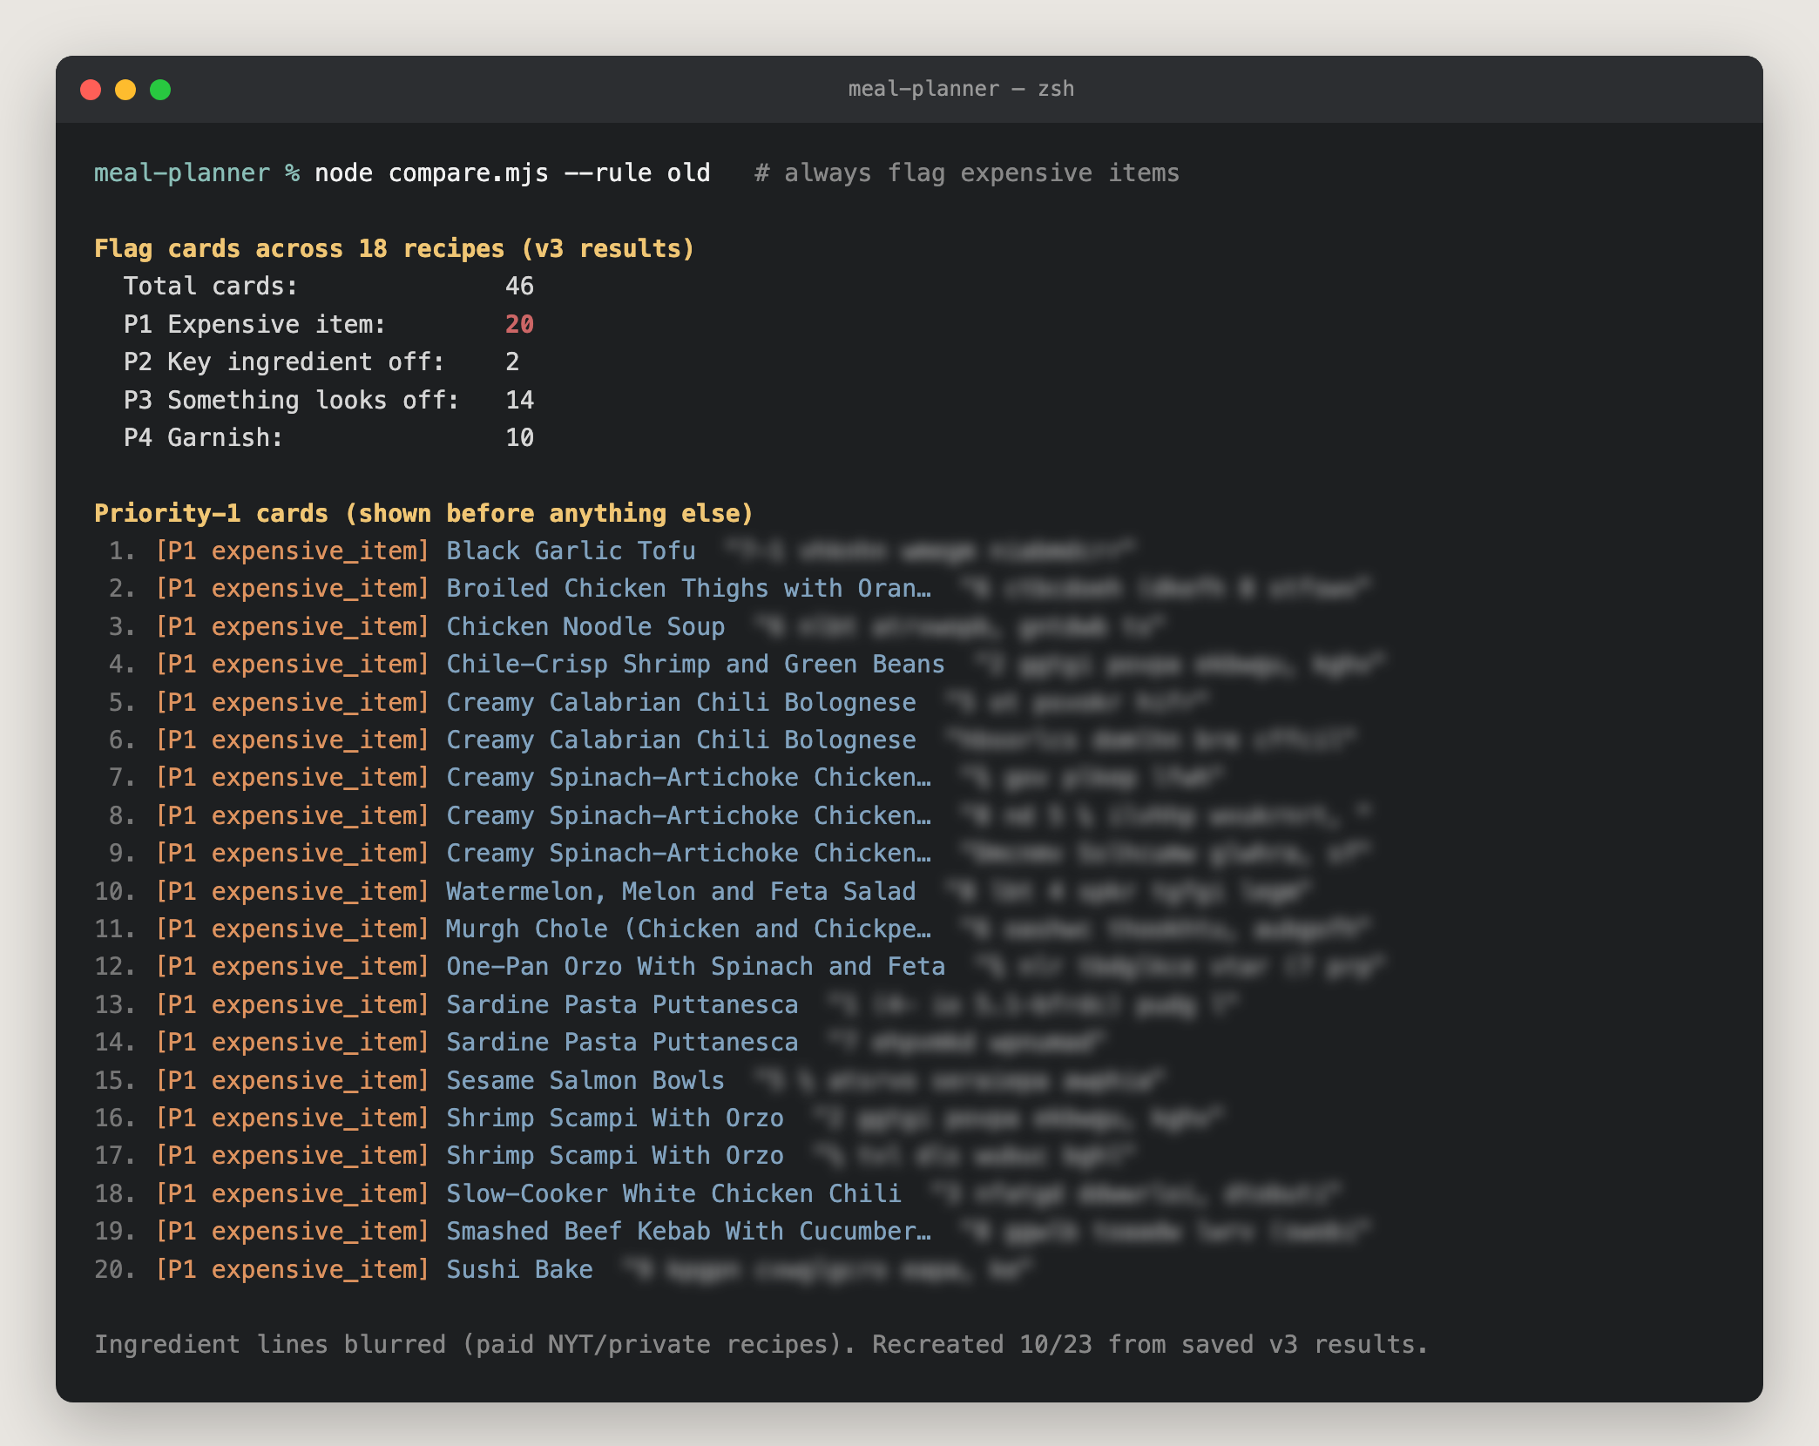Select row 14 'Sardine Pasta Puttanesca'

click(x=602, y=1042)
